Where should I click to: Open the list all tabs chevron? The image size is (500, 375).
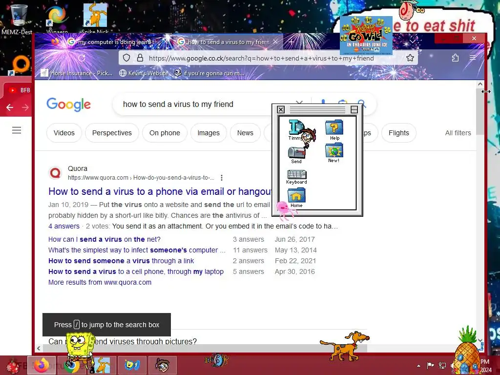click(x=412, y=42)
